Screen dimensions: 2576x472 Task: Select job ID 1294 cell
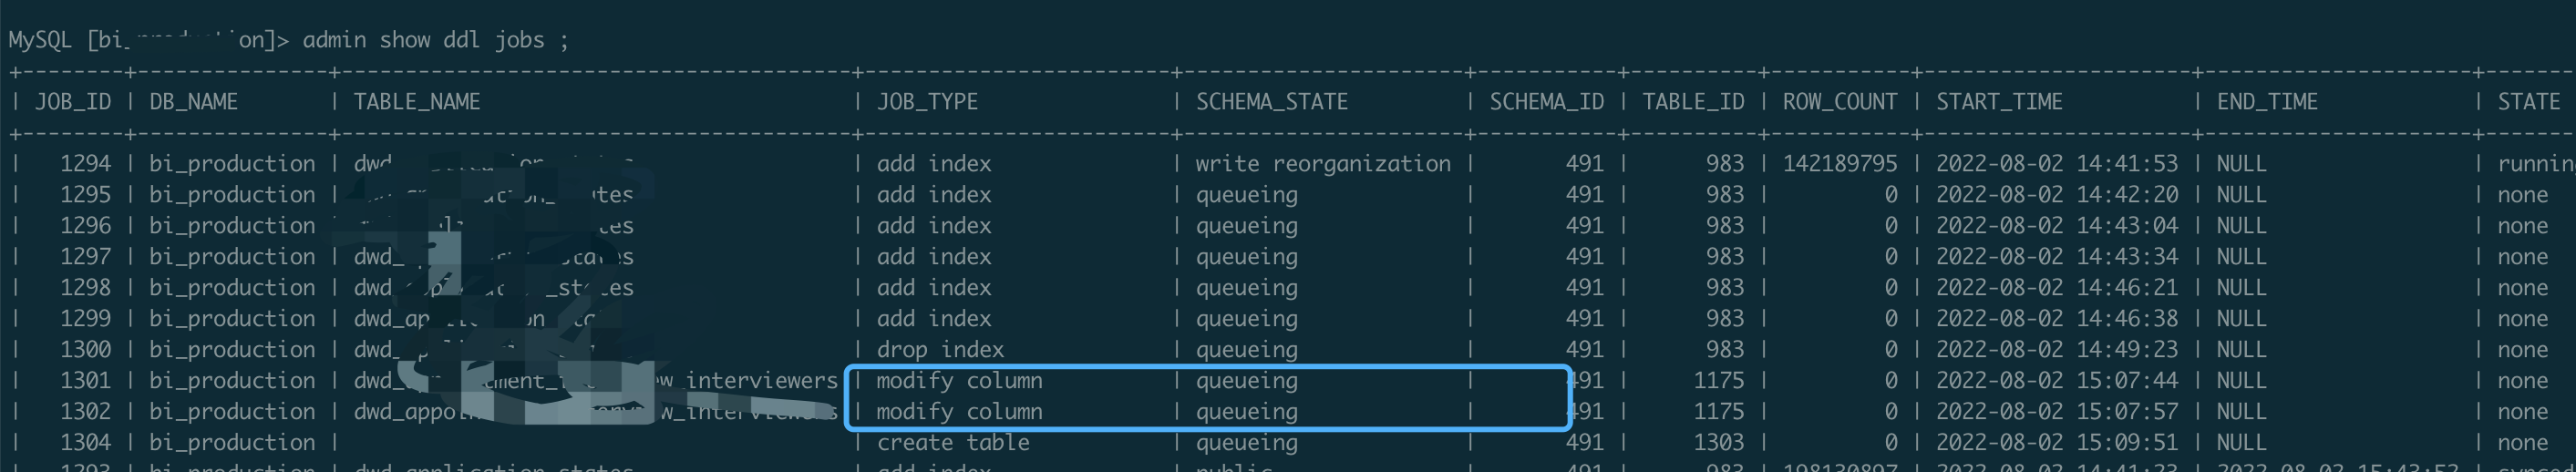85,164
